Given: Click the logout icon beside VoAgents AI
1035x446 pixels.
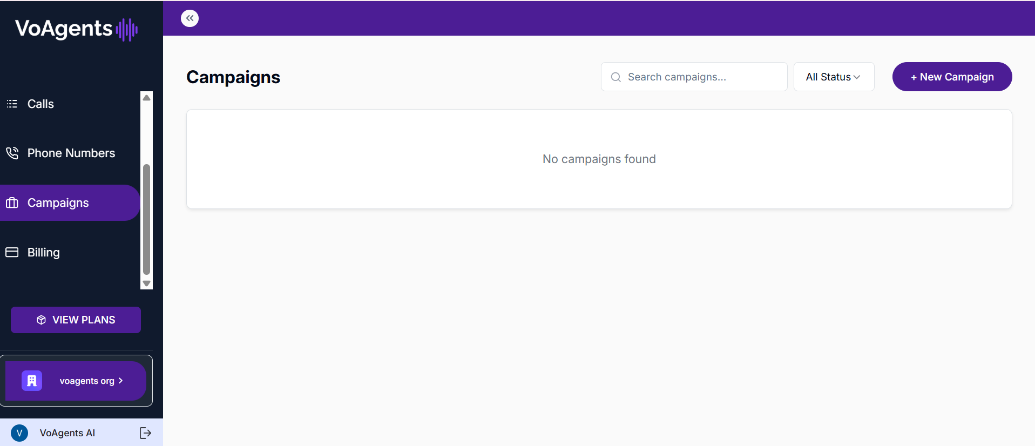Looking at the screenshot, I should pos(145,433).
